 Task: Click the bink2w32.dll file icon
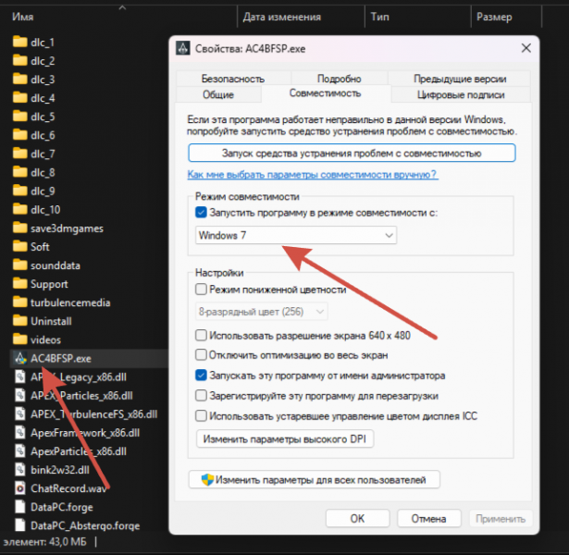[x=20, y=470]
